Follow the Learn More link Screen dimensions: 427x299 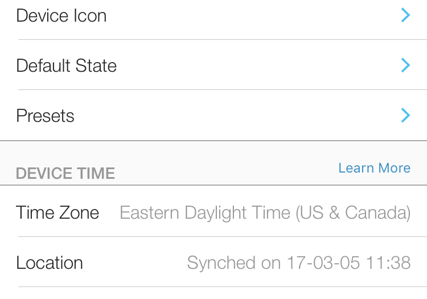coord(374,168)
